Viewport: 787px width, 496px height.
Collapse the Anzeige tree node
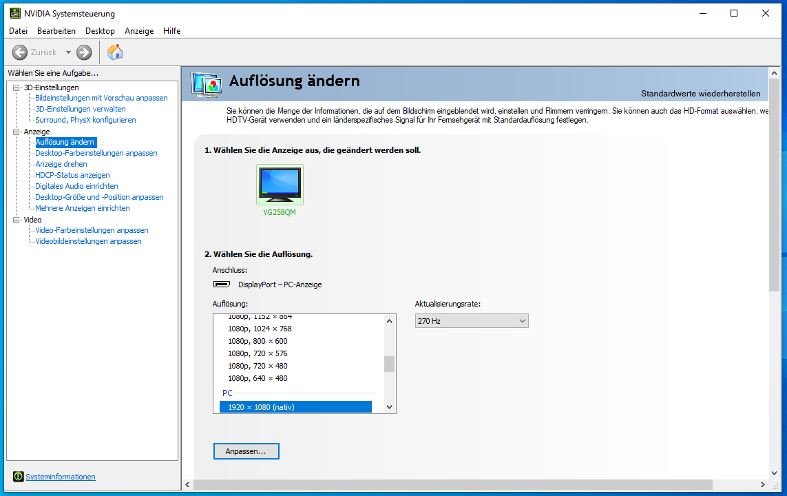[x=16, y=132]
